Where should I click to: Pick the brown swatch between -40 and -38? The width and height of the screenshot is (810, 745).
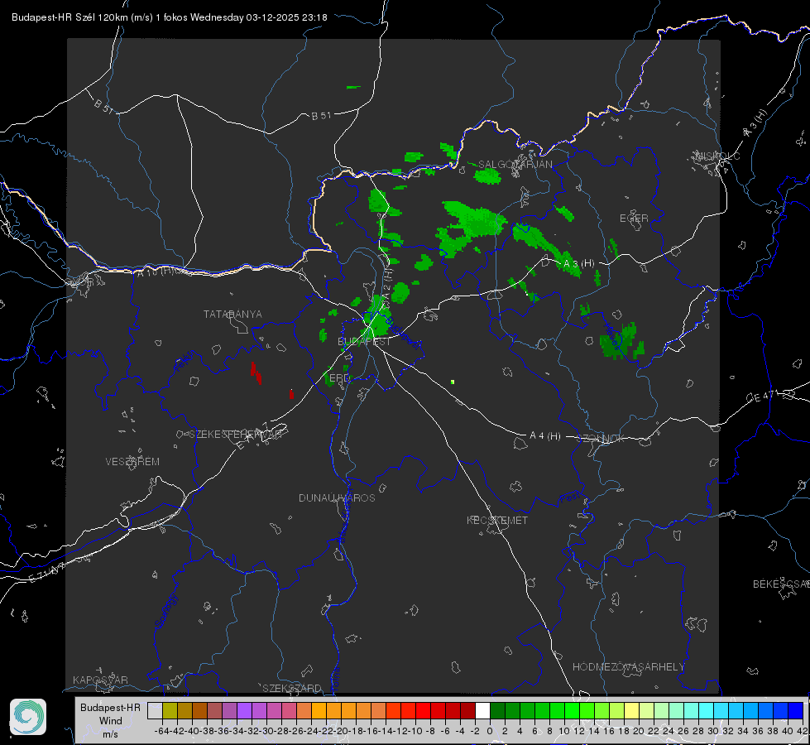[199, 710]
